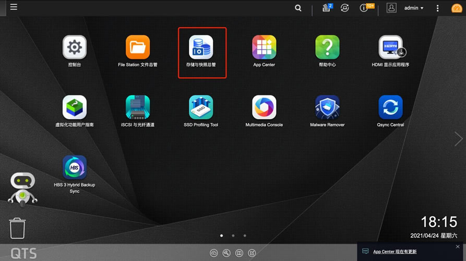Launch Qsync Central

390,108
